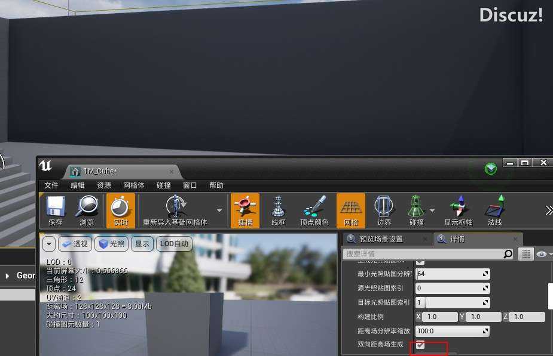Click the 顶点颜色 (Vertex Color) brush icon

(x=314, y=207)
